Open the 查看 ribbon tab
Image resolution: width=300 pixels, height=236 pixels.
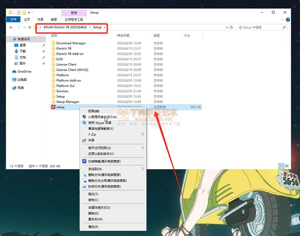click(54, 20)
